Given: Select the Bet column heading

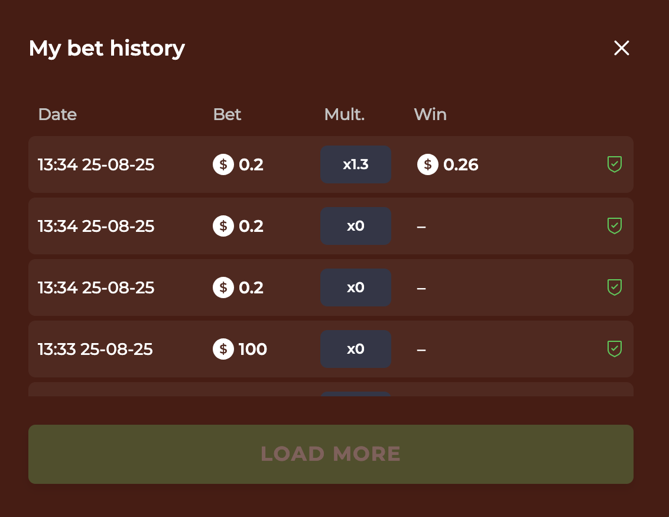Looking at the screenshot, I should coord(227,114).
